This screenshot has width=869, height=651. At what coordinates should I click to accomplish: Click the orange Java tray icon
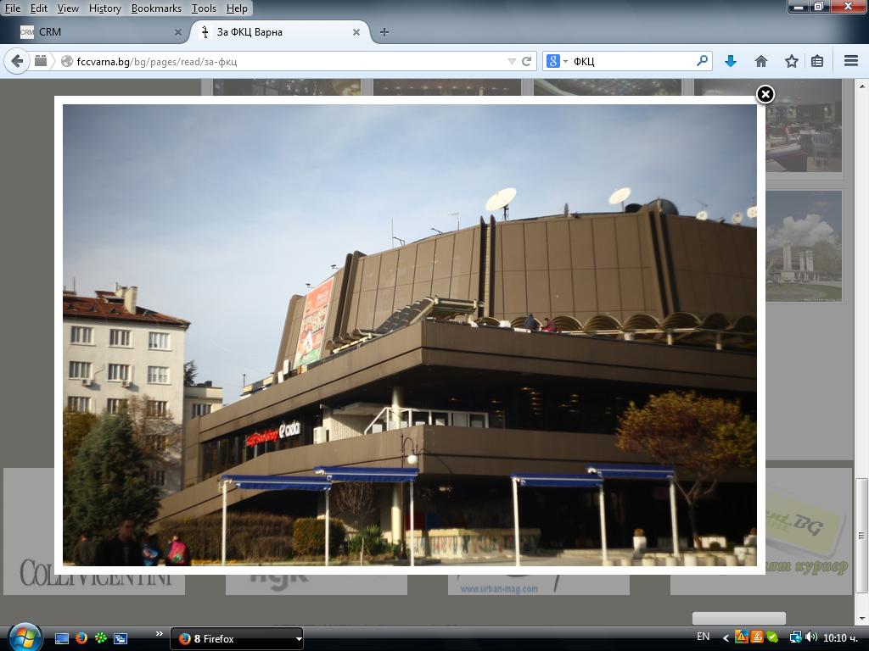coord(756,637)
